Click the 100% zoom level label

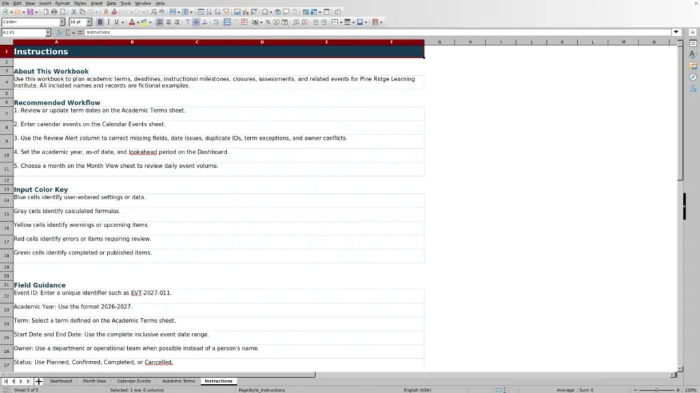(690, 390)
